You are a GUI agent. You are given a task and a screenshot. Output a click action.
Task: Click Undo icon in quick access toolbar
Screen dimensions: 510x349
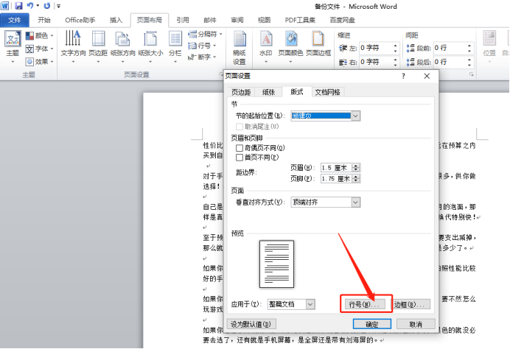pyautogui.click(x=30, y=6)
